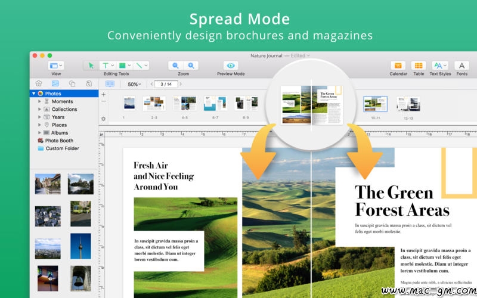Expand the Albums item
The width and height of the screenshot is (477, 298).
pos(39,133)
